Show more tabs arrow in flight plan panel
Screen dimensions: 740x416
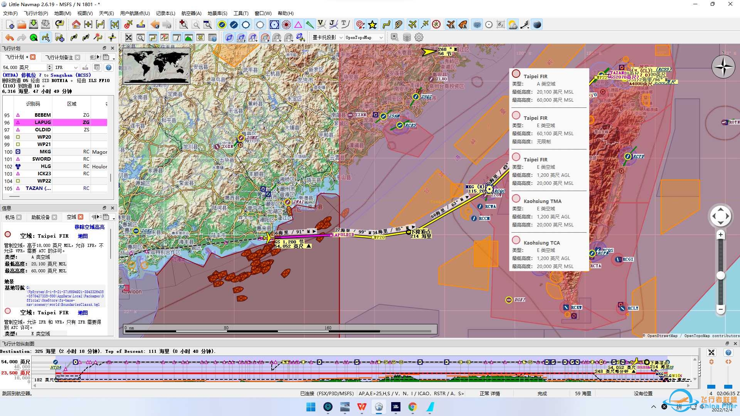point(99,57)
